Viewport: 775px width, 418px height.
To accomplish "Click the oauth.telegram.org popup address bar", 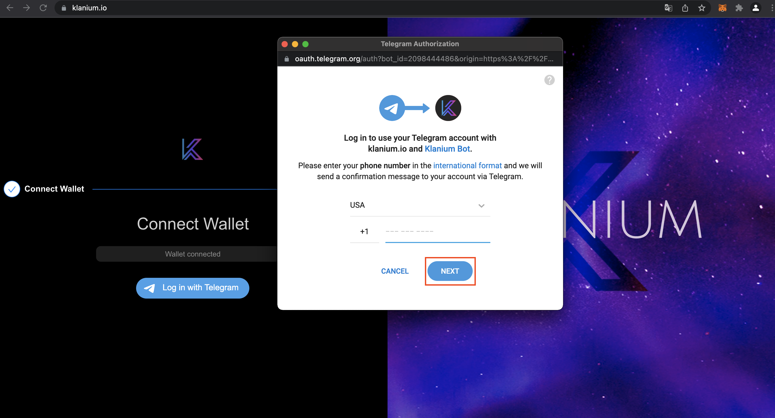I will pos(420,59).
